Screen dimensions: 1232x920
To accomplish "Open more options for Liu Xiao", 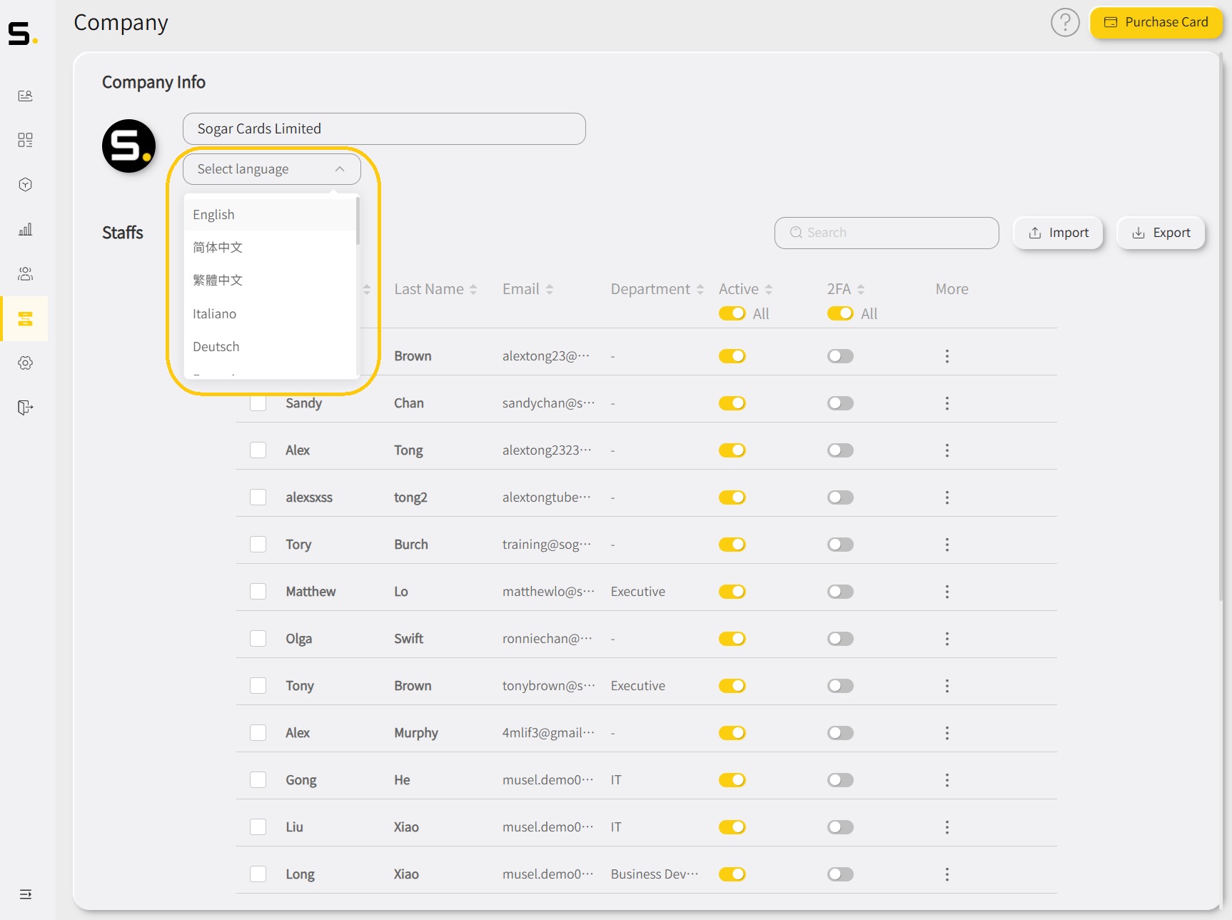I will point(947,827).
